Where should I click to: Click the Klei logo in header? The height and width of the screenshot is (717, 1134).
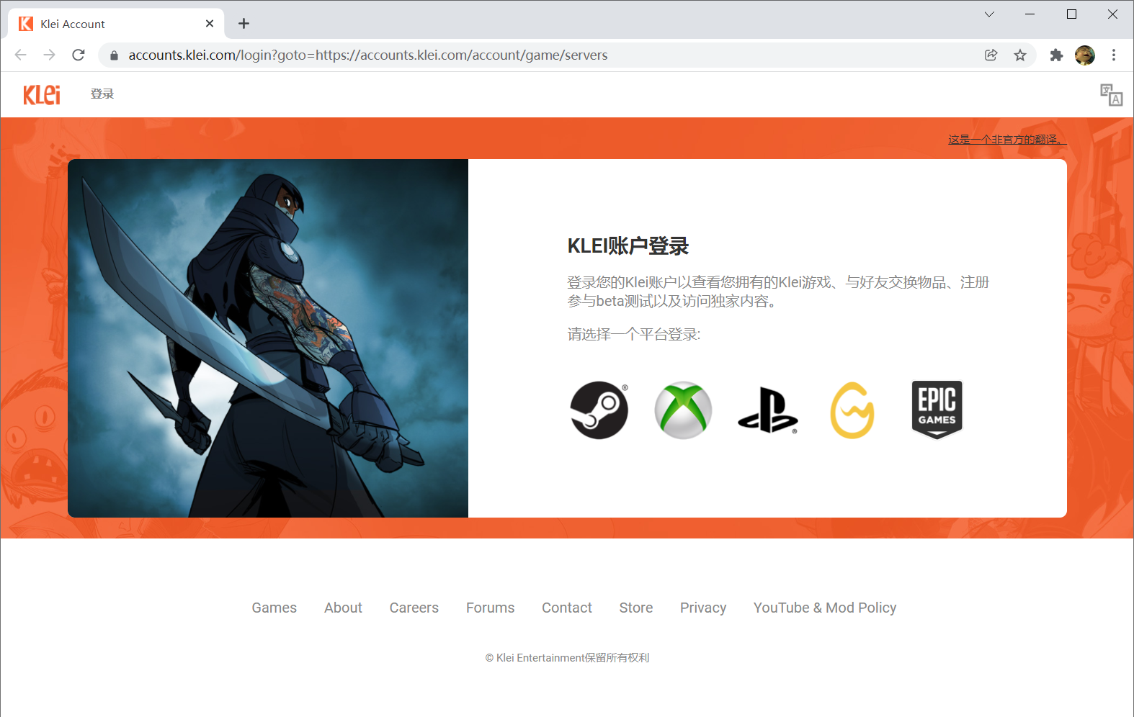42,94
